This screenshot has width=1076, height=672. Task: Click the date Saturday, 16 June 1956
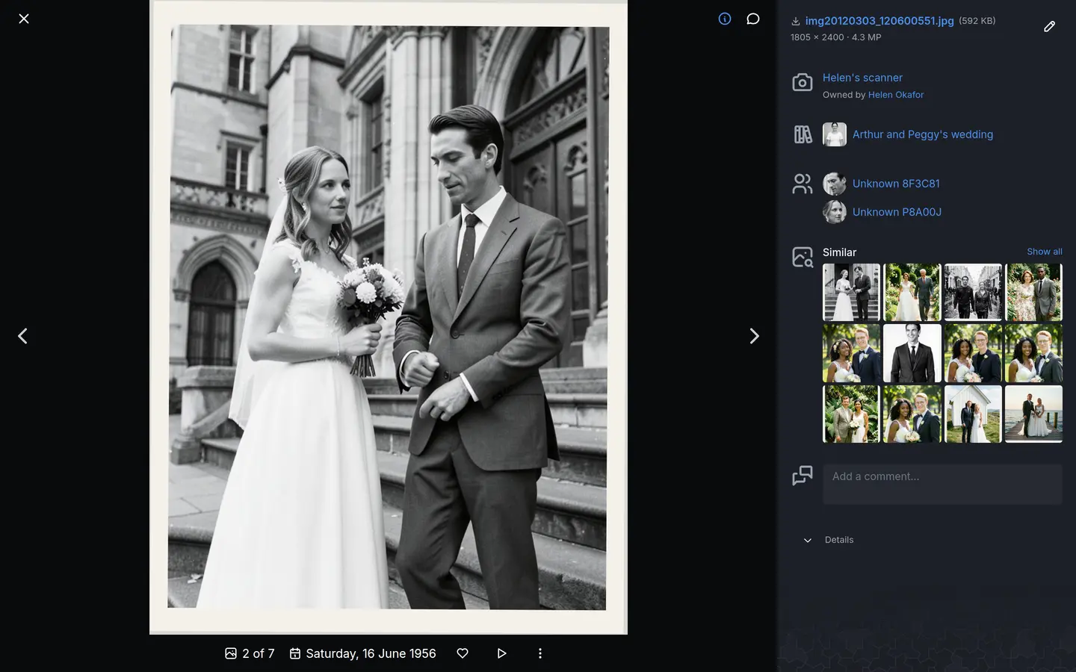click(x=362, y=653)
